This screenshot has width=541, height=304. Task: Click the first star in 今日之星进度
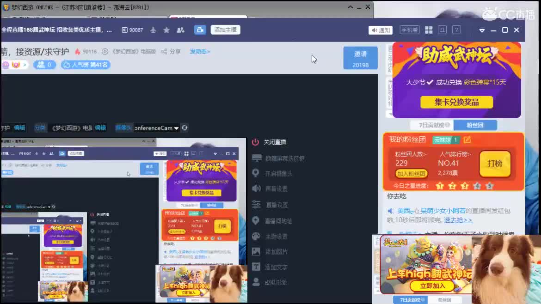(440, 186)
